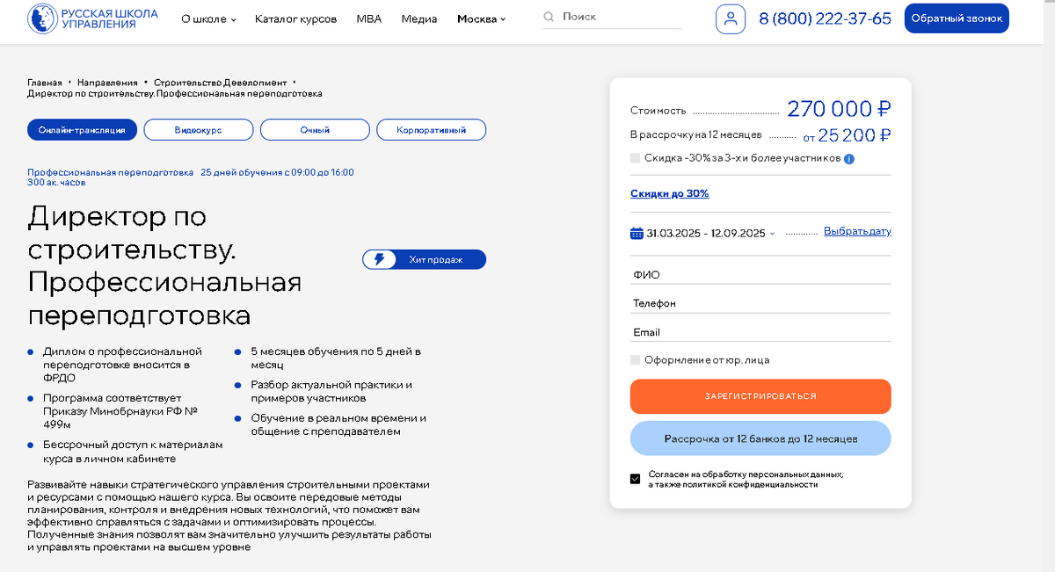Check the Оформление от юр. лица option

636,359
